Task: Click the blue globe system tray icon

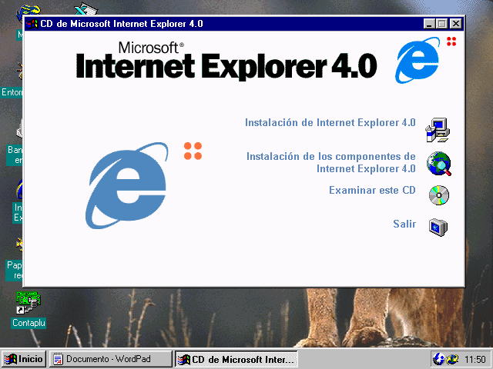Action: pos(438,359)
